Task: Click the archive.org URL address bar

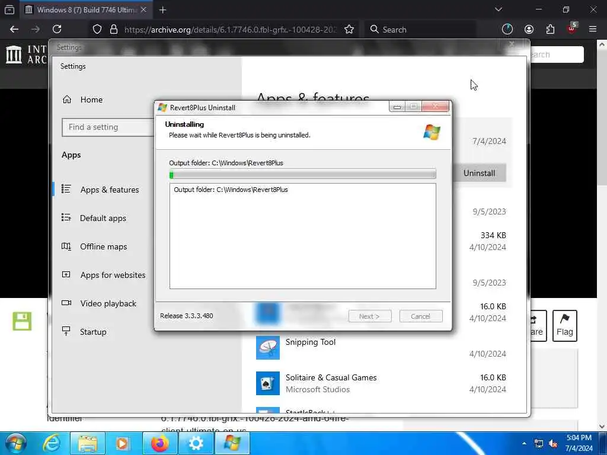Action: (x=231, y=30)
